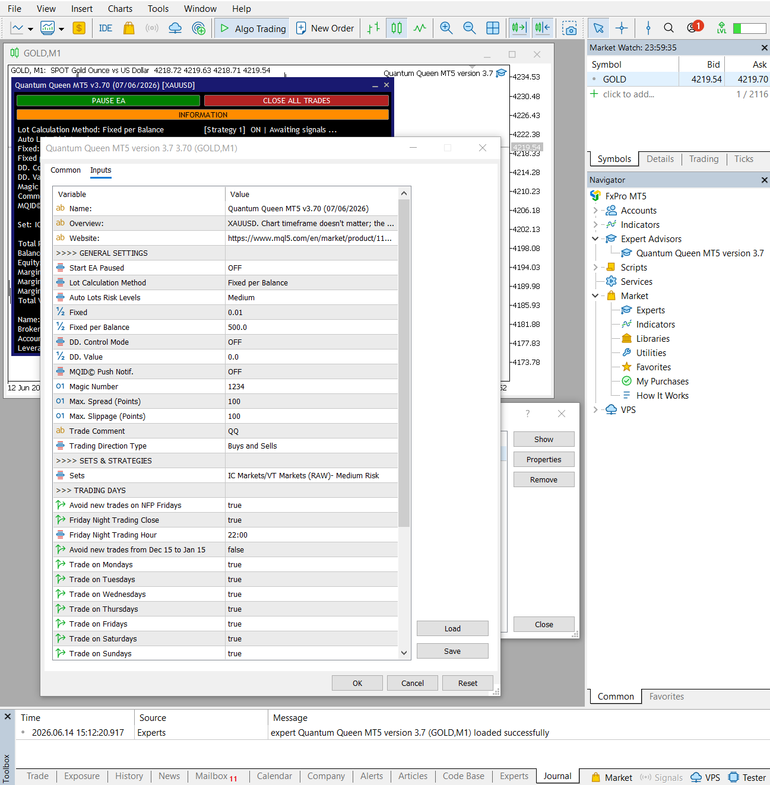Click OK in the EA inputs dialog
Screen dimensions: 770x785
pyautogui.click(x=357, y=683)
